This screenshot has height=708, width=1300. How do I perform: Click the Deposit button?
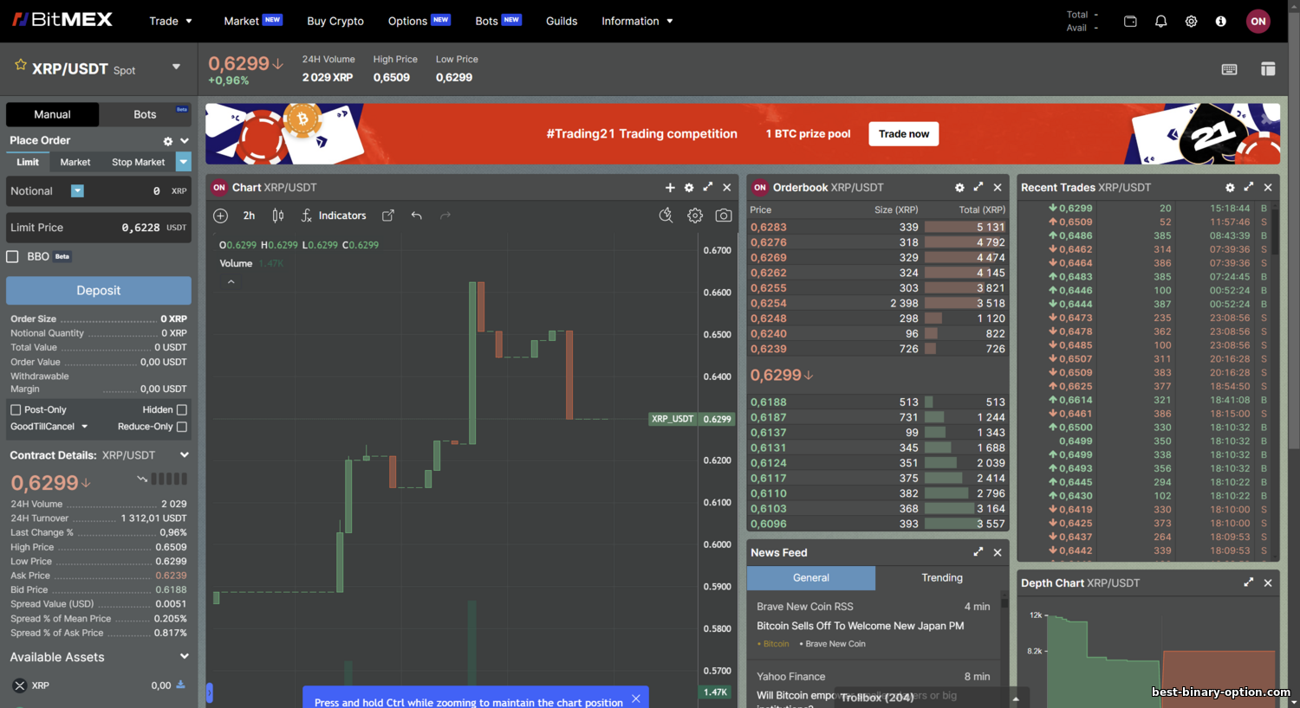[x=99, y=291]
